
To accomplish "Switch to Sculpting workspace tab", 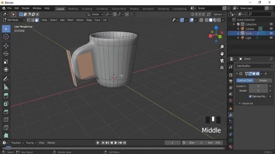I will [87, 9].
